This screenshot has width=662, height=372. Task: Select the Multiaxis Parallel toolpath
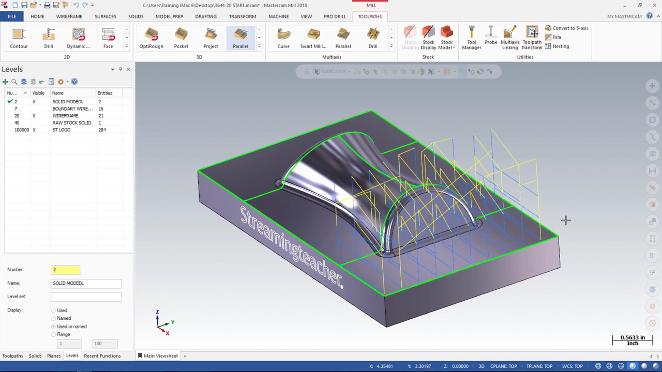343,38
